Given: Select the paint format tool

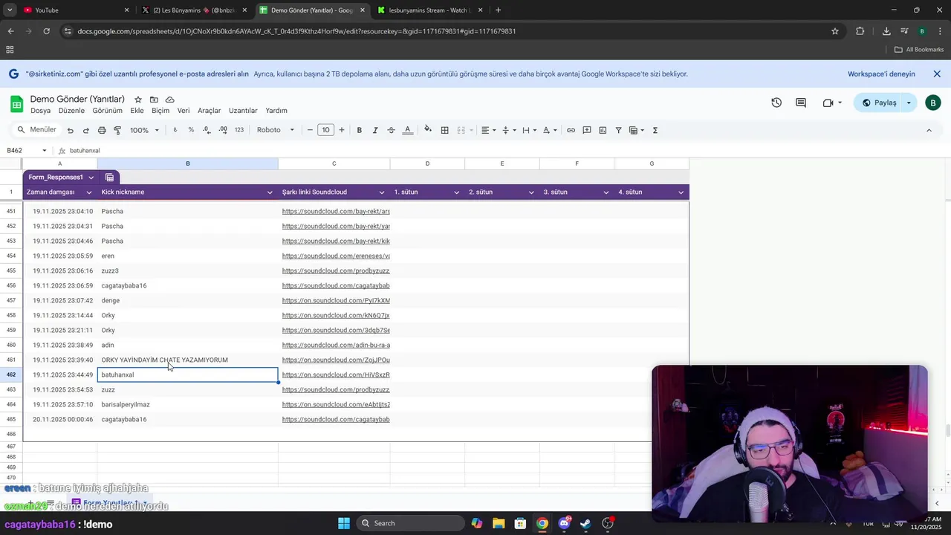Looking at the screenshot, I should (117, 130).
